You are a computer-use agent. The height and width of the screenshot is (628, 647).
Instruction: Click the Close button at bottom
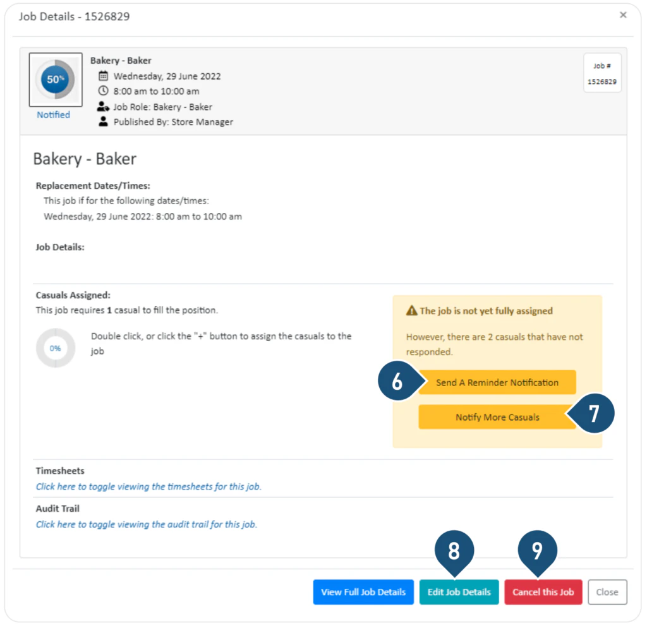tap(607, 592)
